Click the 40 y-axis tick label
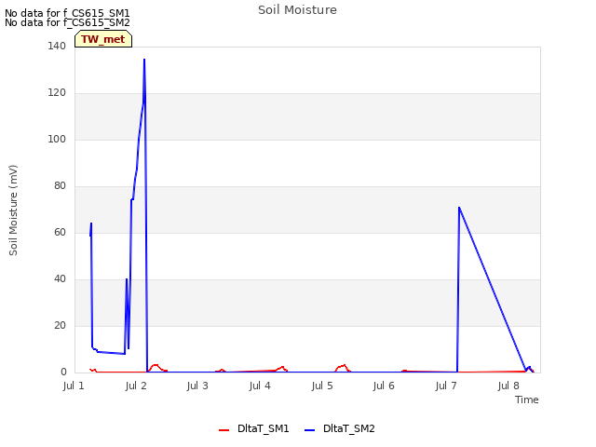 point(60,279)
